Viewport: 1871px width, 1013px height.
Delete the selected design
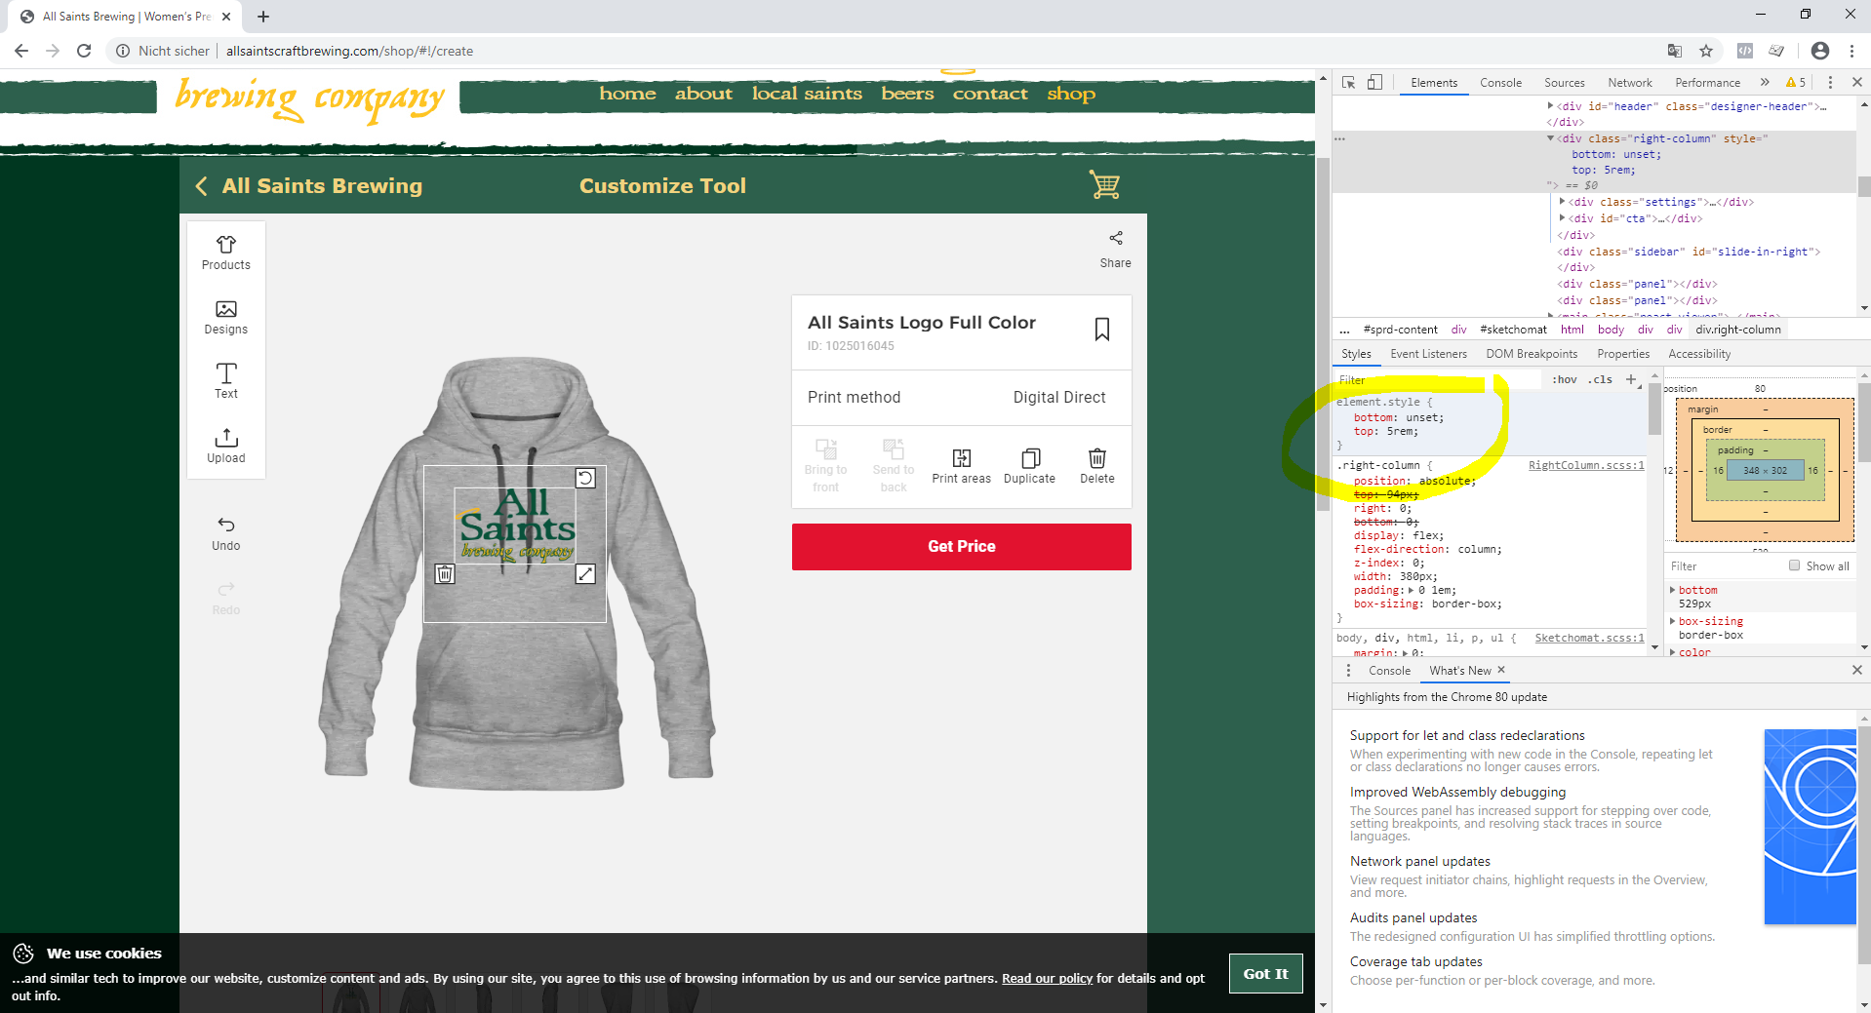pyautogui.click(x=1096, y=466)
